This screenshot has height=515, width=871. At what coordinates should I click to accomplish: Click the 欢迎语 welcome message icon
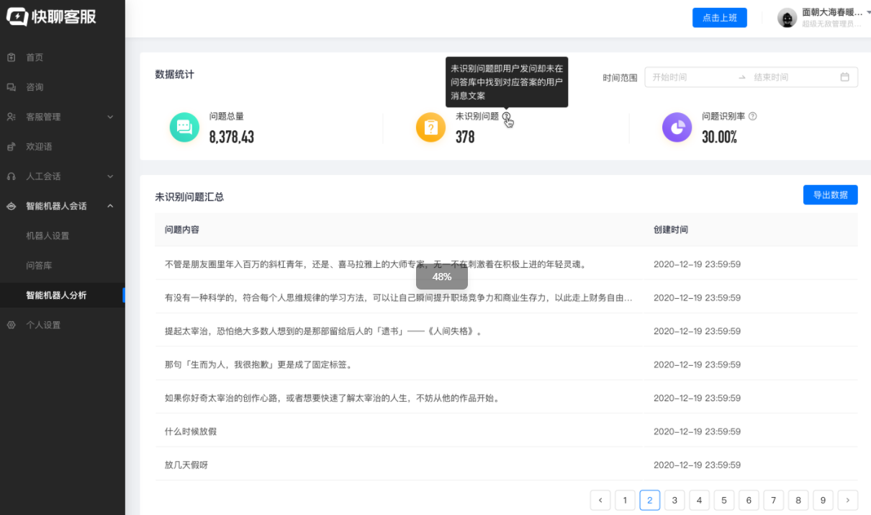pyautogui.click(x=10, y=146)
